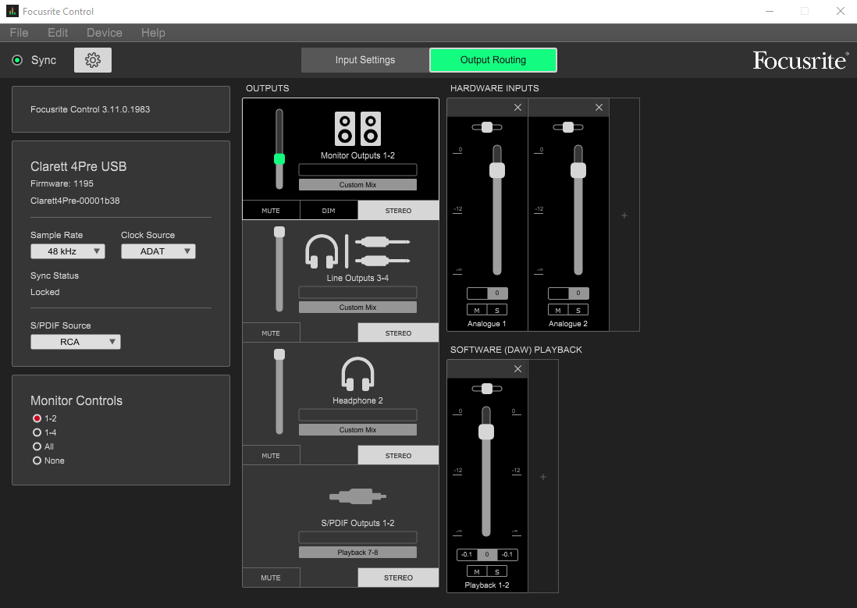This screenshot has width=857, height=608.
Task: Click the Monitor Outputs 1-2 green volume slider
Action: [279, 159]
